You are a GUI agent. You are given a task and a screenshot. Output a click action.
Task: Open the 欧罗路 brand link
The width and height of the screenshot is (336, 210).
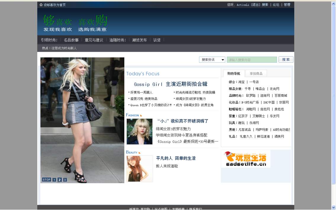pyautogui.click(x=251, y=96)
